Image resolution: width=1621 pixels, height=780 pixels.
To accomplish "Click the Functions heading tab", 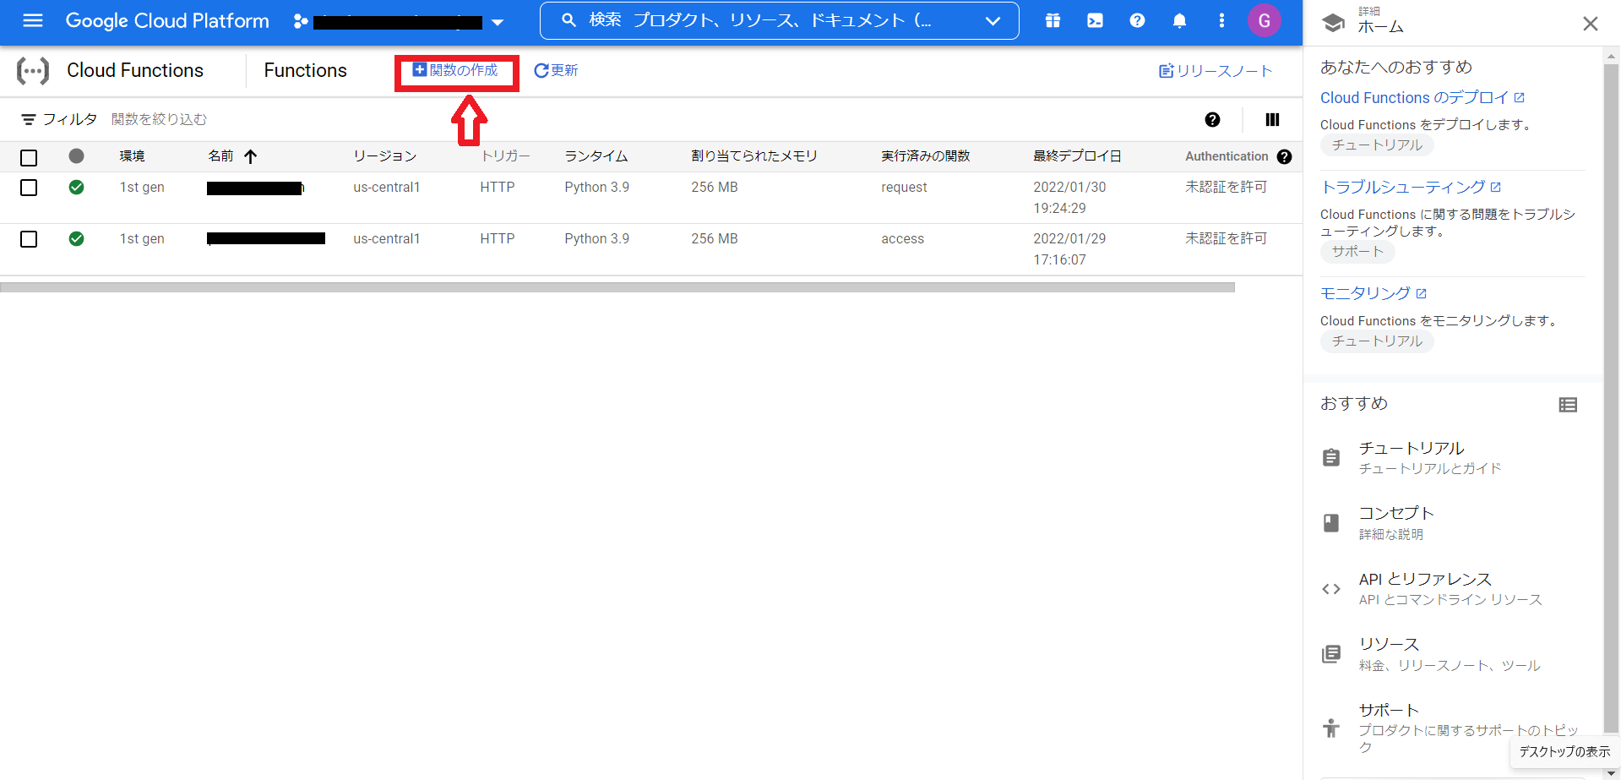I will coord(305,71).
